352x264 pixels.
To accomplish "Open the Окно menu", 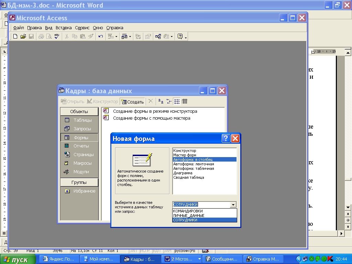I will click(x=98, y=27).
